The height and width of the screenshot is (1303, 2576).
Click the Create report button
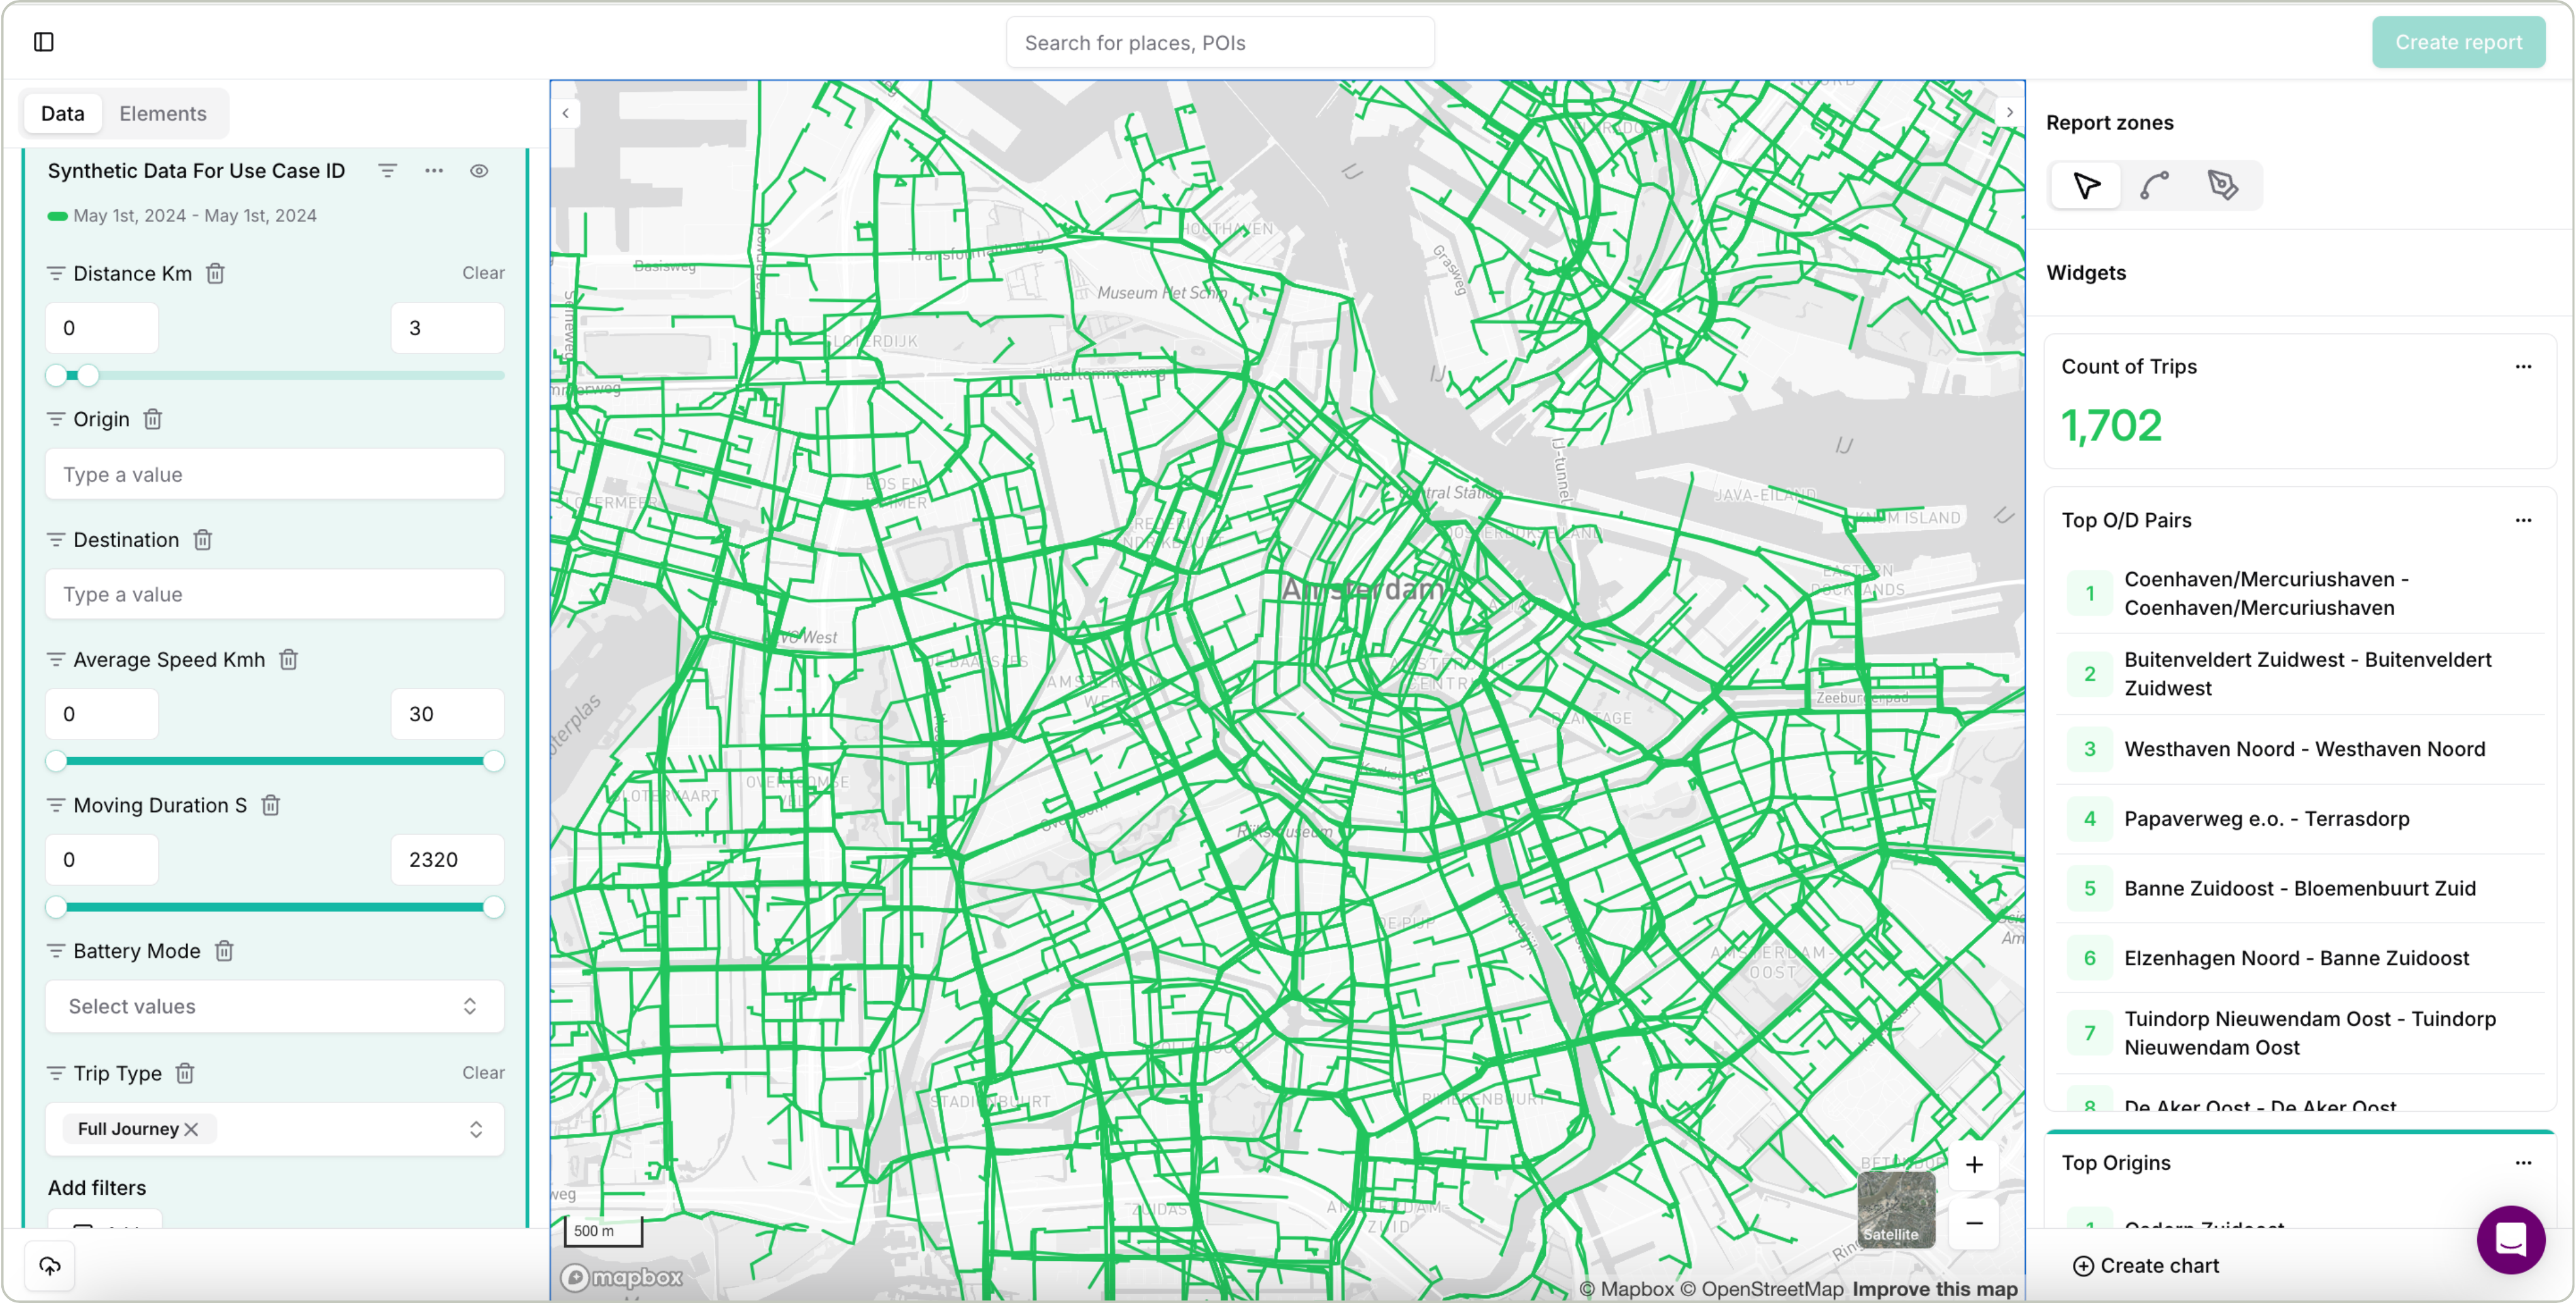pos(2458,42)
